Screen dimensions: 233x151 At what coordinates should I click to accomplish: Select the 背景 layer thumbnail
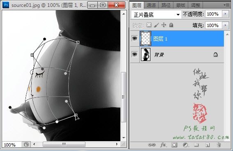coord(145,54)
